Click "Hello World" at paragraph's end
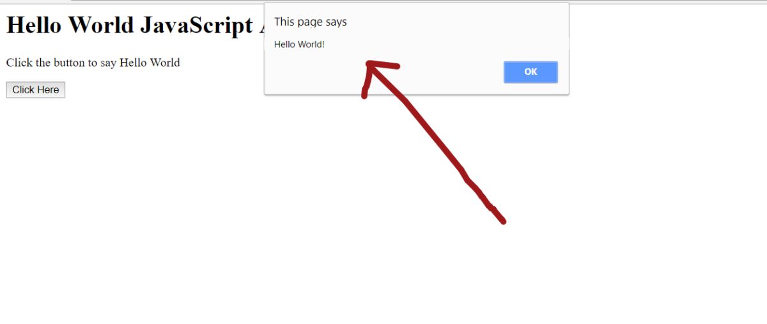Screen dimensions: 767x324 150,63
